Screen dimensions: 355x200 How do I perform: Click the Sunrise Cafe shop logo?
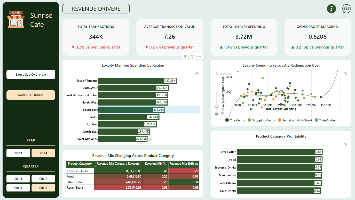tap(16, 19)
